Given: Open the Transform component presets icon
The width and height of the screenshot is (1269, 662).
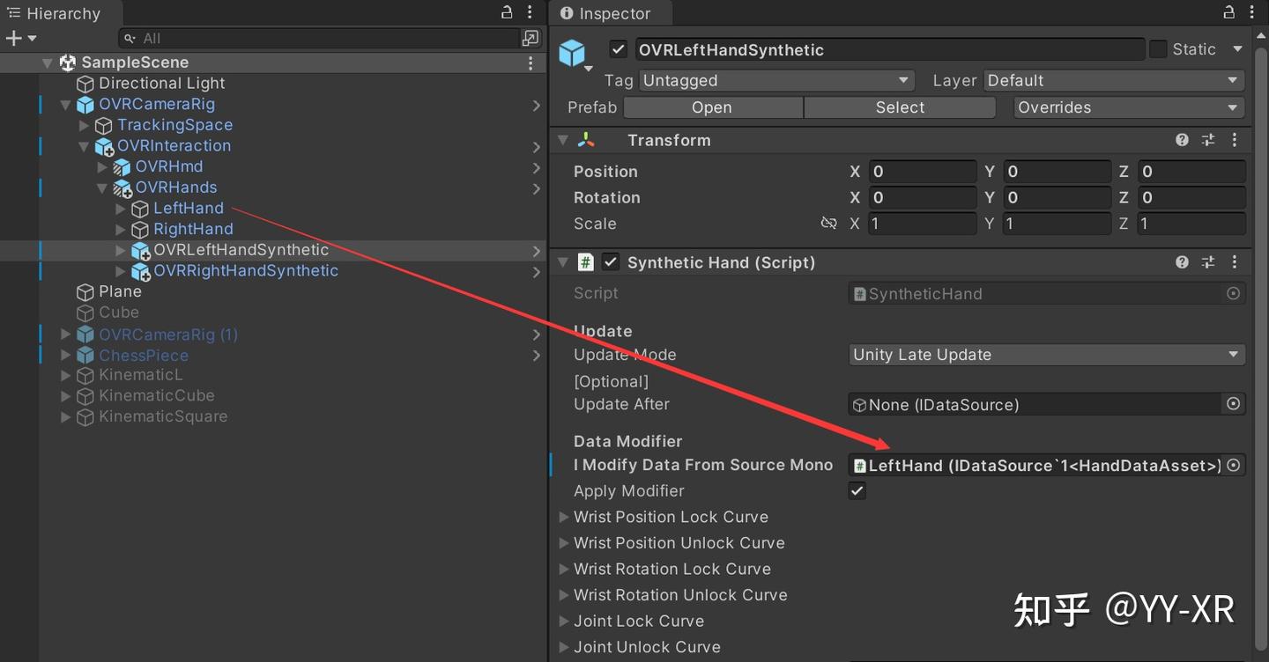Looking at the screenshot, I should tap(1207, 139).
